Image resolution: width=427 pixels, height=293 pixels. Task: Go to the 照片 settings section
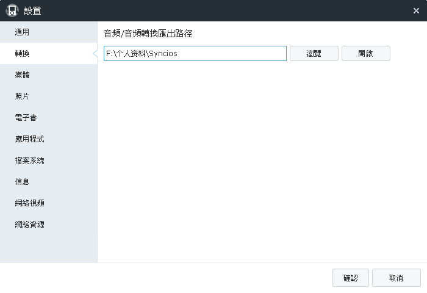pos(23,96)
